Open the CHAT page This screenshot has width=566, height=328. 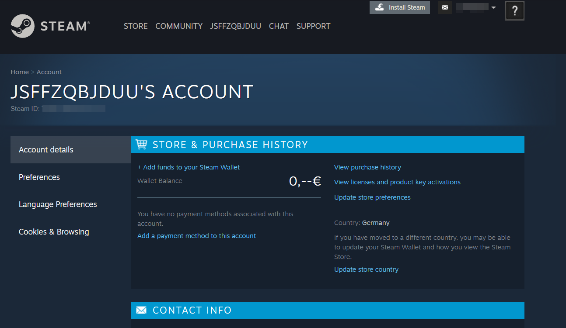(279, 26)
